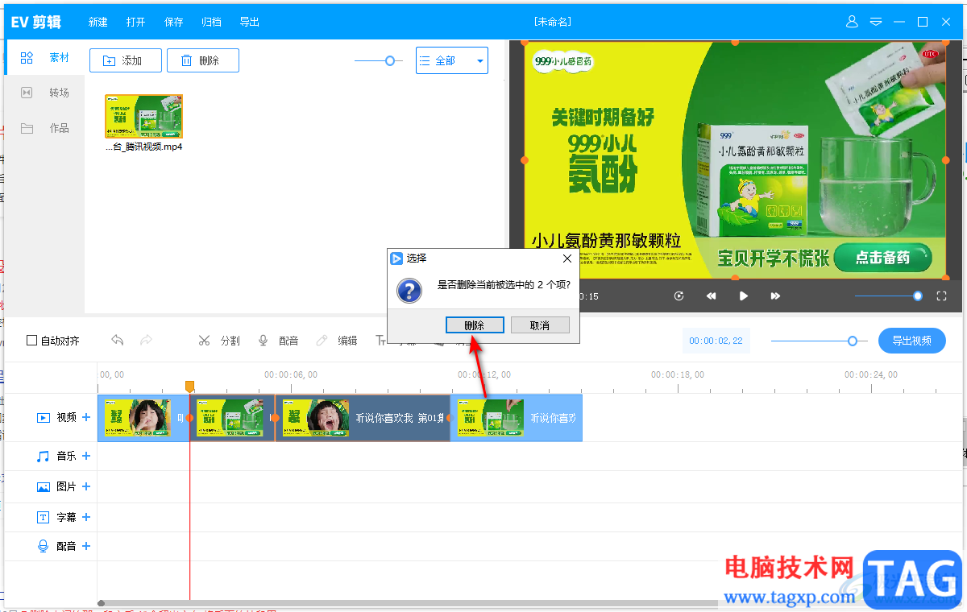Add a track with 图片 plus icon

pos(86,486)
